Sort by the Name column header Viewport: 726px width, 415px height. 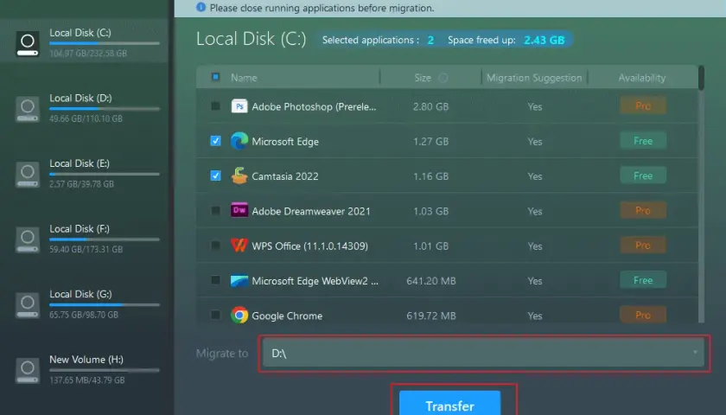pos(244,78)
